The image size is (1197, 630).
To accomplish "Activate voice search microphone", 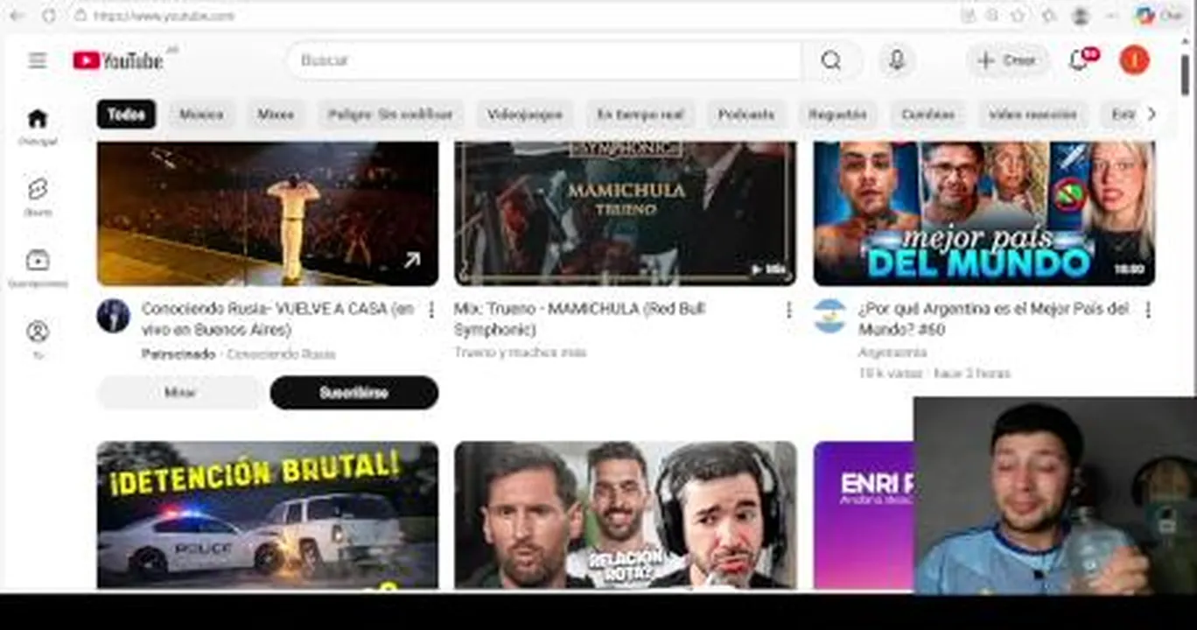I will click(x=896, y=60).
